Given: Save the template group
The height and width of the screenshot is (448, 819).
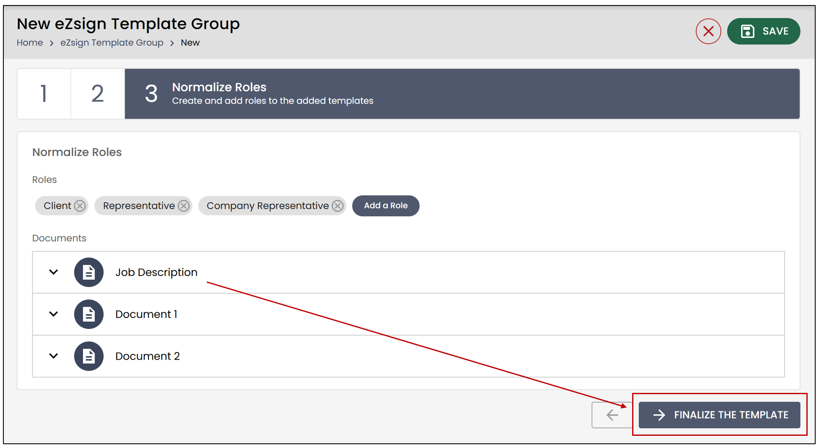Looking at the screenshot, I should coord(763,31).
